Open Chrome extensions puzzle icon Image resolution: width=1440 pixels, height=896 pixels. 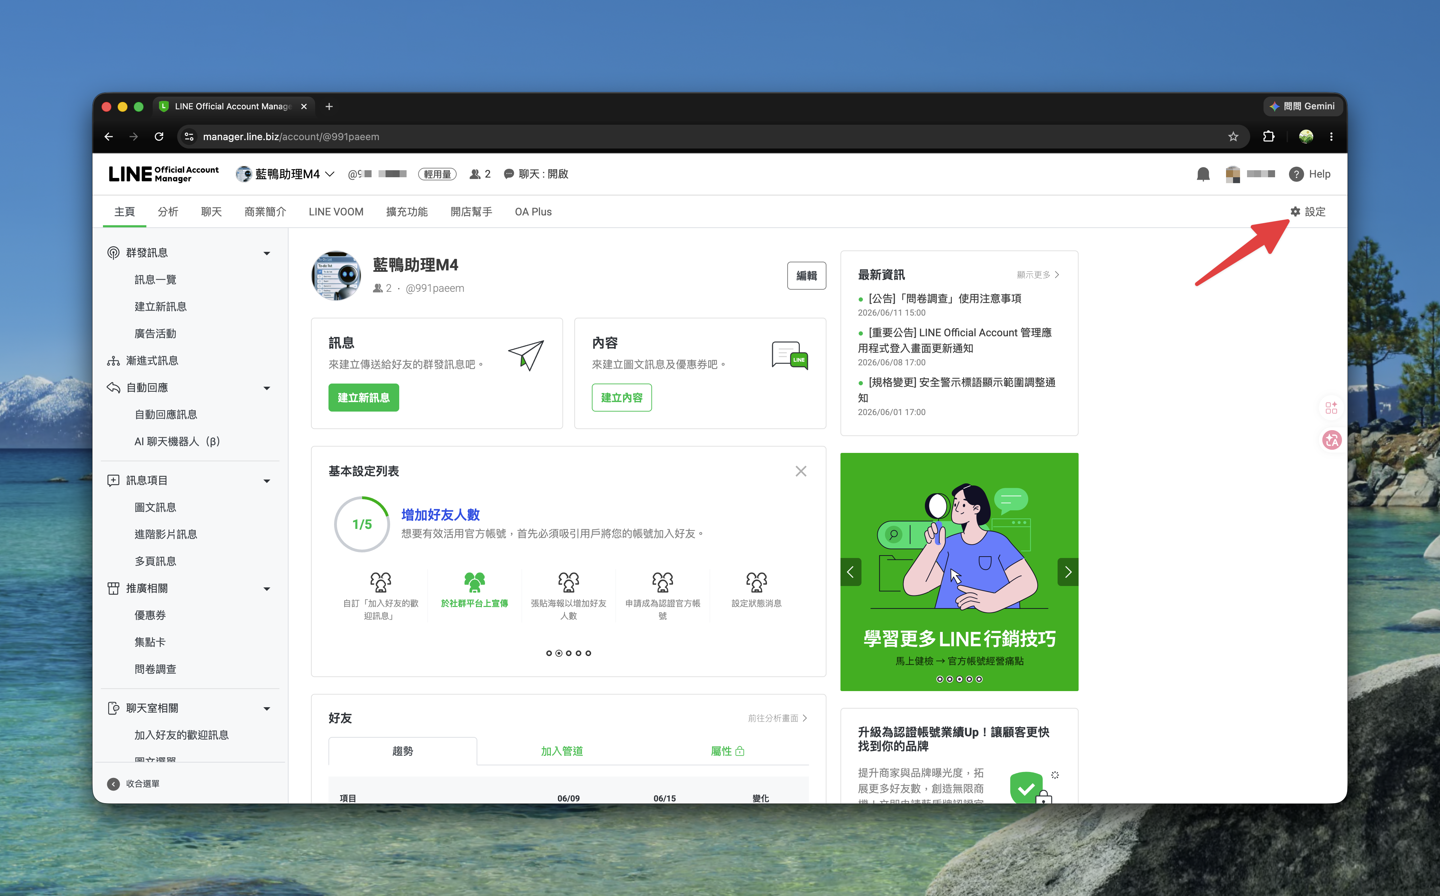[x=1269, y=137]
